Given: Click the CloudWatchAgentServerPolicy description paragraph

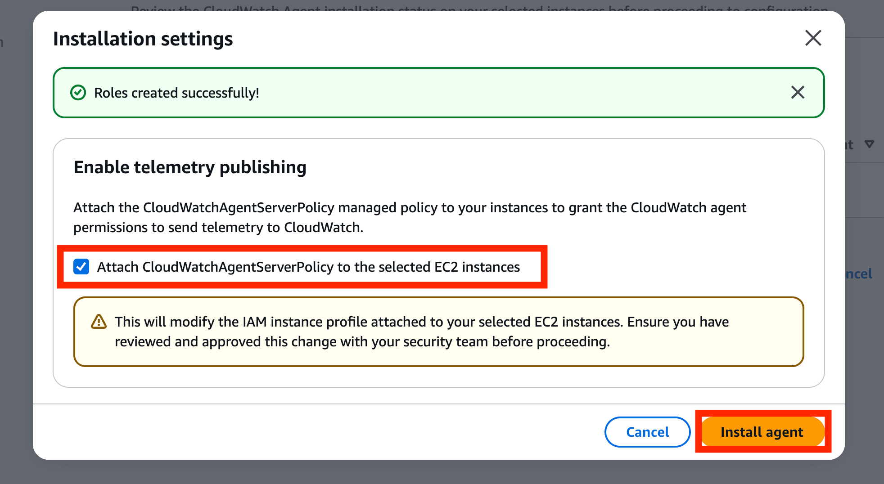Looking at the screenshot, I should [x=410, y=217].
